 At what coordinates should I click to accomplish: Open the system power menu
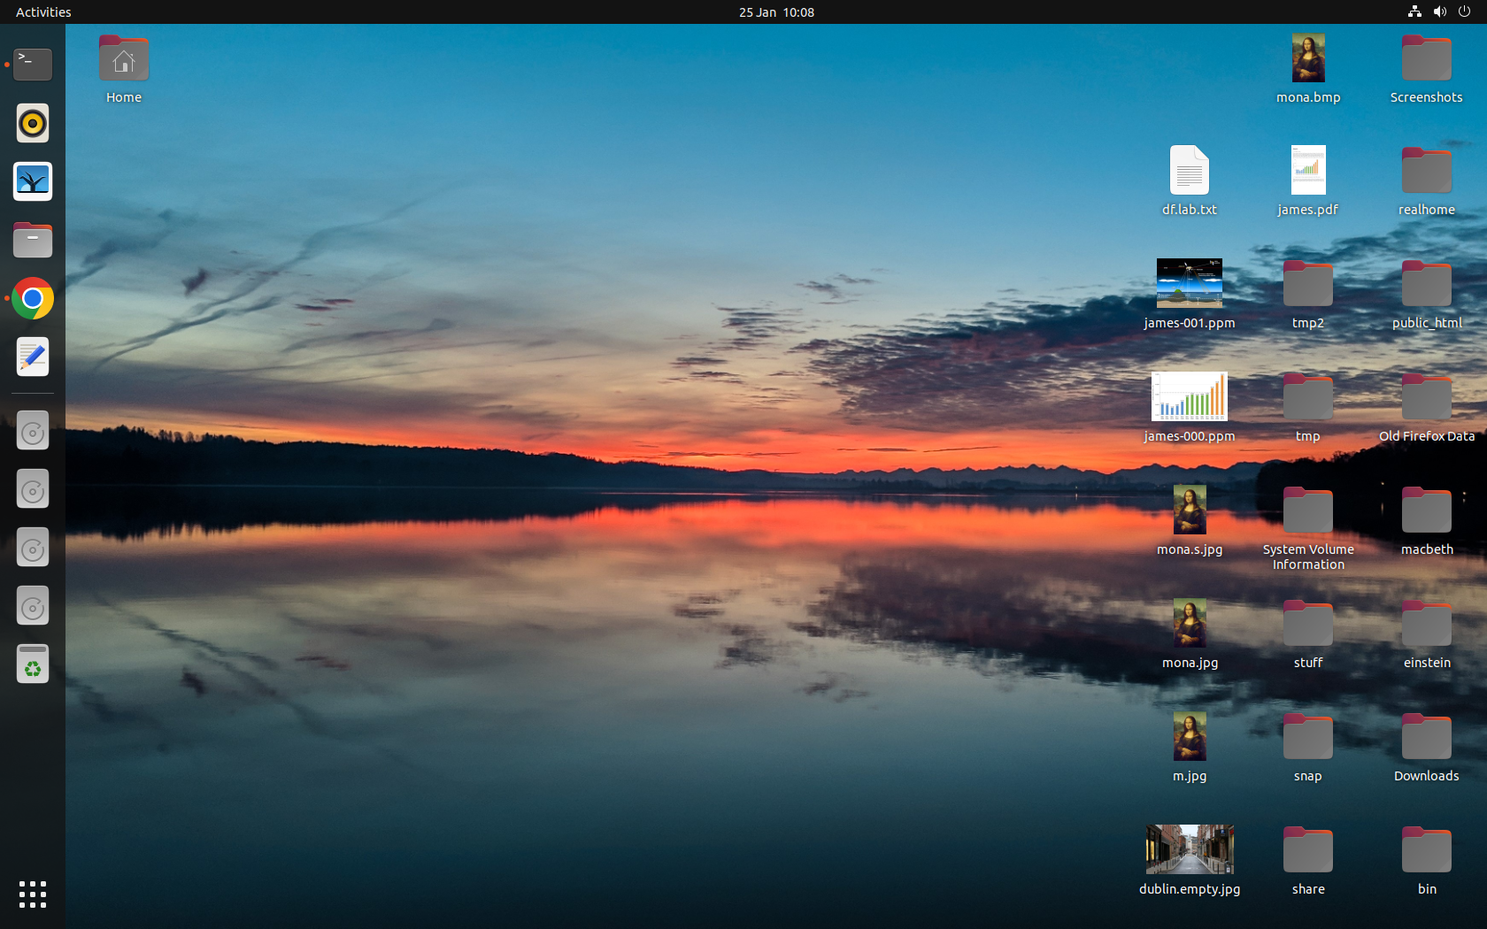1464,12
